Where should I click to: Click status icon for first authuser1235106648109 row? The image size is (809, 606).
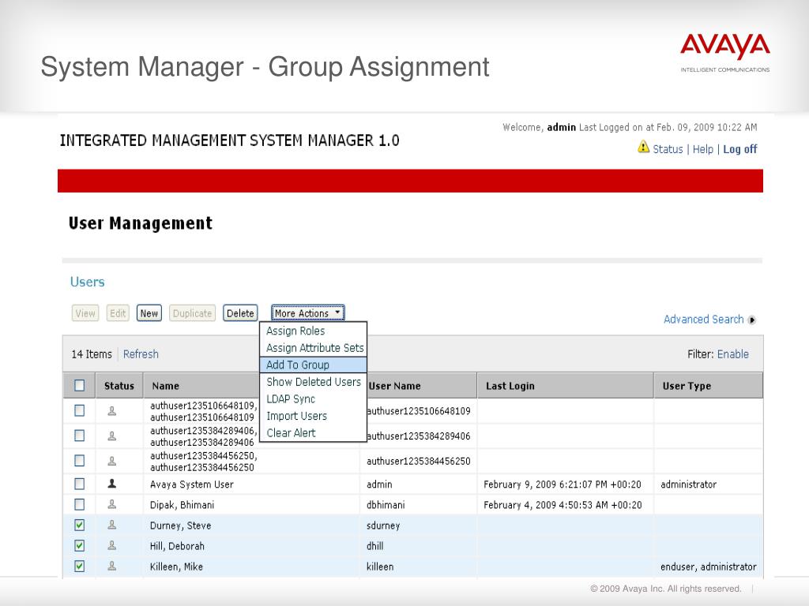point(111,410)
